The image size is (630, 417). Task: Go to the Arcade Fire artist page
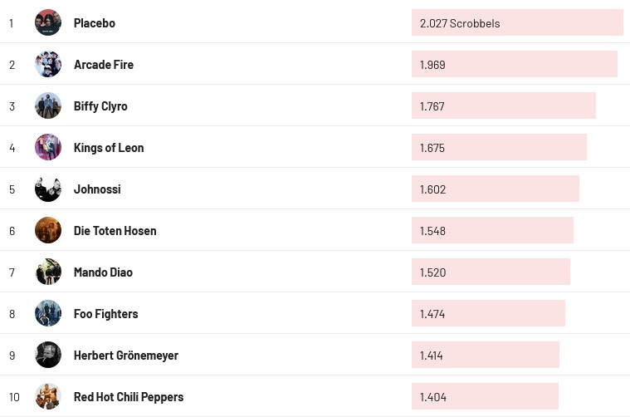coord(103,65)
